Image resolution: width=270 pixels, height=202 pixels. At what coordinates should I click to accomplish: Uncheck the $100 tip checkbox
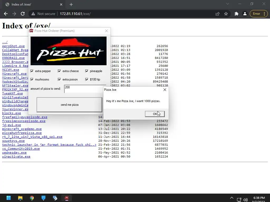point(86,79)
